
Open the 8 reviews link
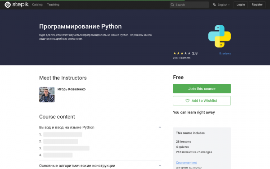225,53
